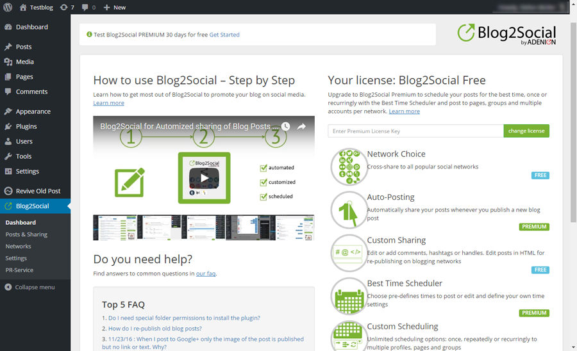Click the Blog2Social by Adenion logo
Screen dimensions: 577x351
[506, 34]
